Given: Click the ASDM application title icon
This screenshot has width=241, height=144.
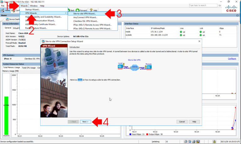Looking at the screenshot, I should click(2, 2).
